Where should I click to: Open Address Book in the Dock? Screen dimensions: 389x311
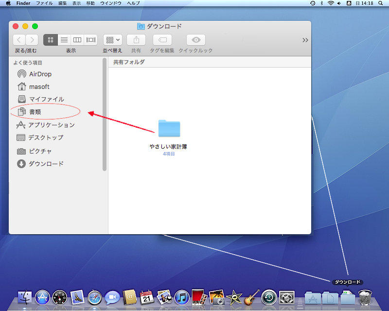pyautogui.click(x=129, y=297)
